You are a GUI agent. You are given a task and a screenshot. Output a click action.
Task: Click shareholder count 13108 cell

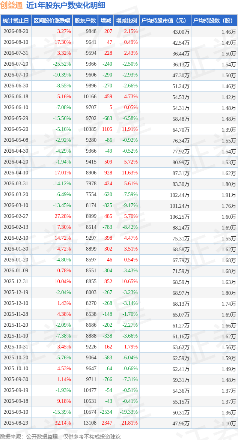(90, 423)
